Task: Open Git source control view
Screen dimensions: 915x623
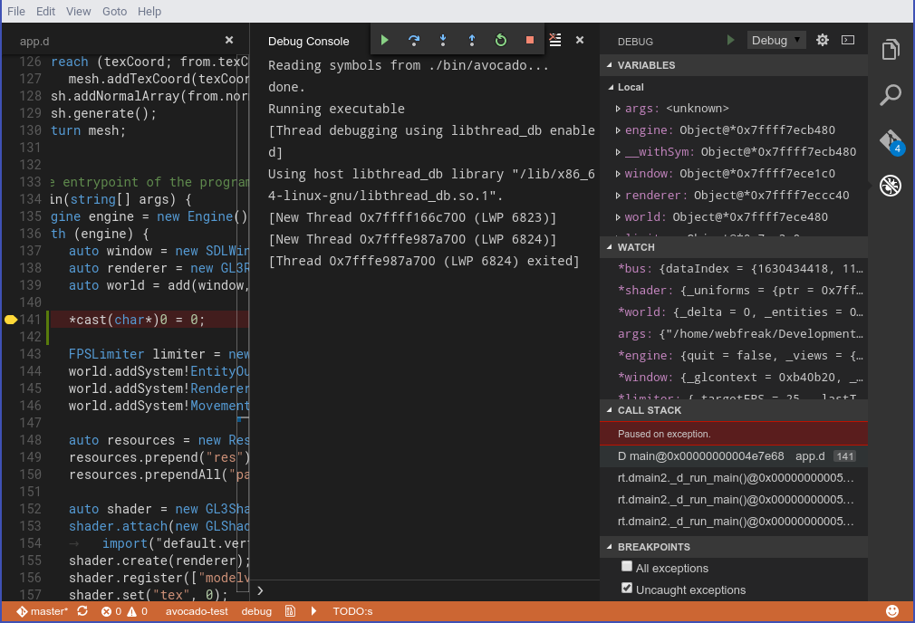Action: [891, 140]
